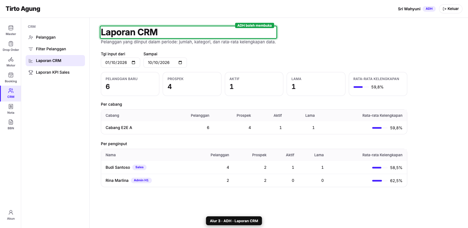Select the CRM people icon
The height and width of the screenshot is (228, 468).
11,91
